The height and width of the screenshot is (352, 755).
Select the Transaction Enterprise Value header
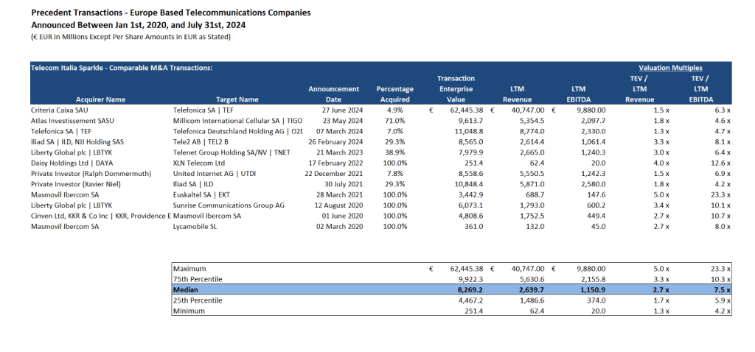pos(456,88)
